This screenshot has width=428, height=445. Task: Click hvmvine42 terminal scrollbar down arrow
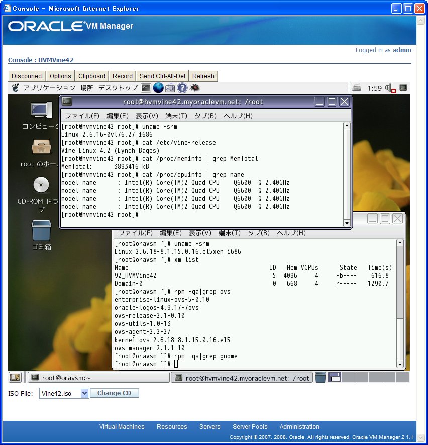347,224
